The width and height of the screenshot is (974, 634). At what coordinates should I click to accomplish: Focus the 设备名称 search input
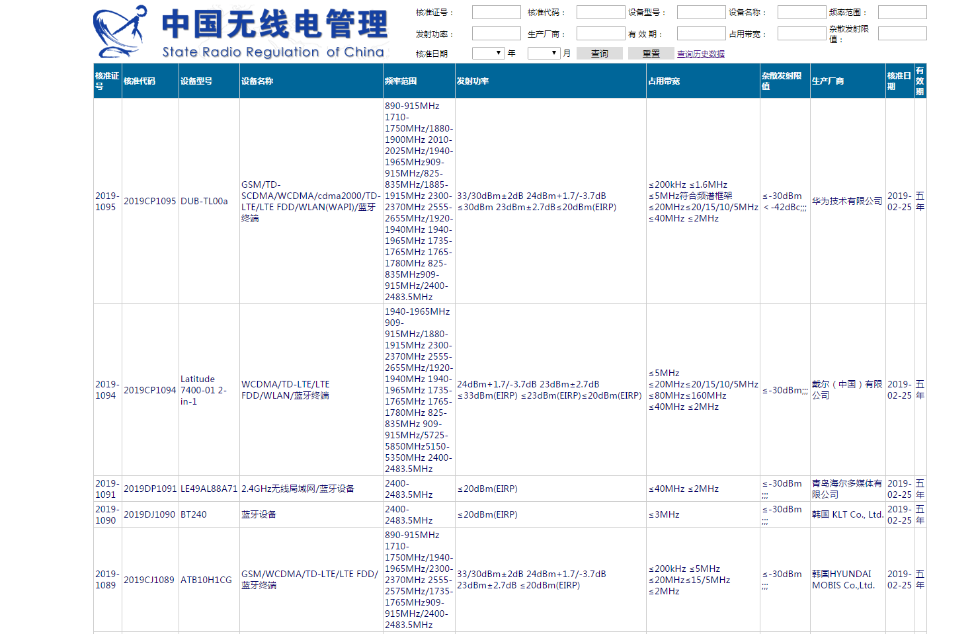[801, 13]
